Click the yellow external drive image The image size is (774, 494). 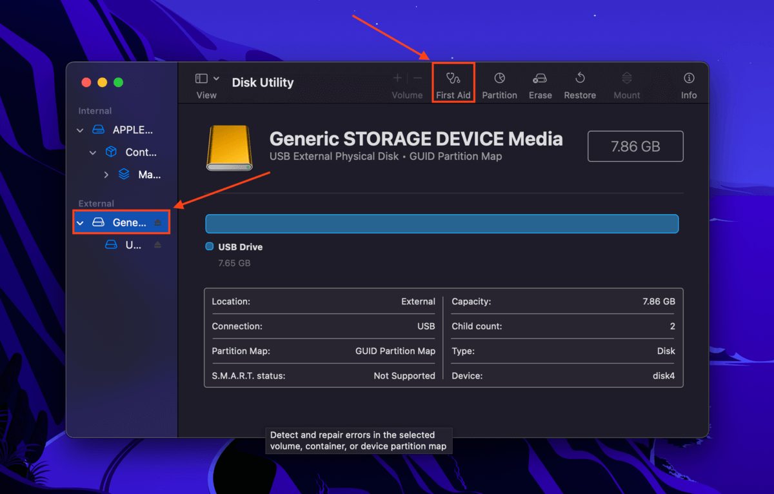(229, 148)
